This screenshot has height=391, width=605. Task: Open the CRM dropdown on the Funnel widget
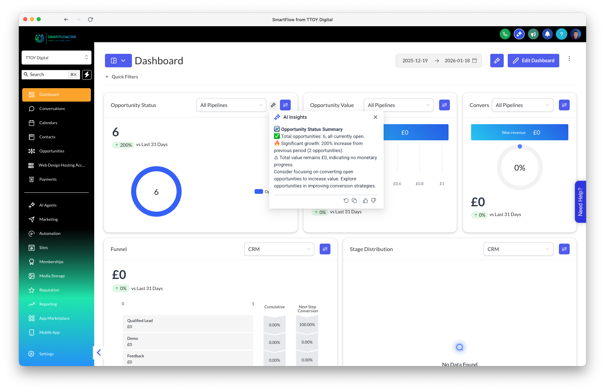pos(279,249)
